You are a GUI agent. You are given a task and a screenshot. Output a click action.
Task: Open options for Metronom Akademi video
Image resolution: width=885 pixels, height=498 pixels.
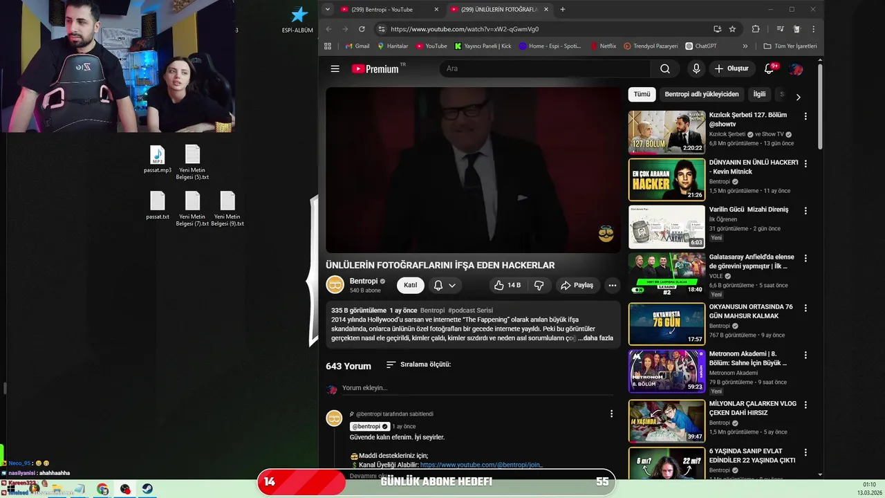coord(805,355)
